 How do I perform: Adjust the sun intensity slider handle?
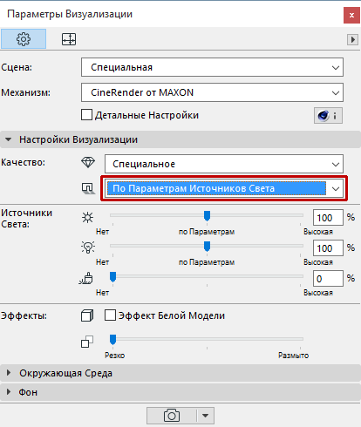207,216
